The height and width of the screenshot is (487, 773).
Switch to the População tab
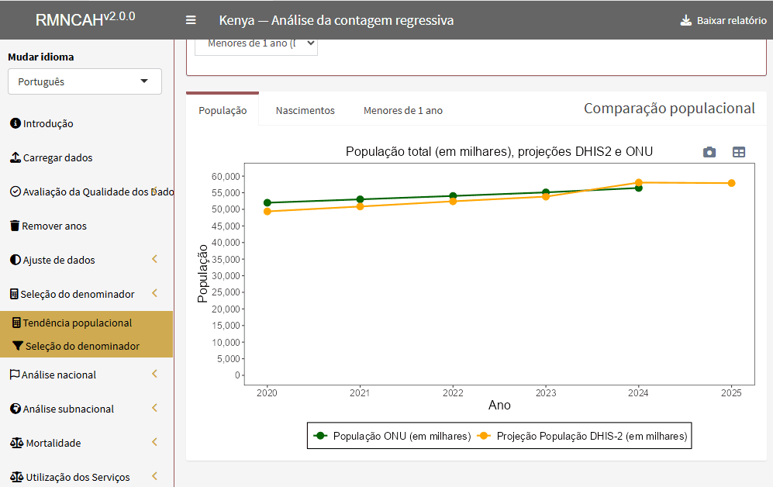223,110
